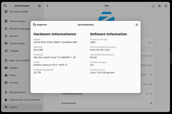
Task: Click the mouse icon for Maus und Tastfeld
Action: (x=6, y=60)
